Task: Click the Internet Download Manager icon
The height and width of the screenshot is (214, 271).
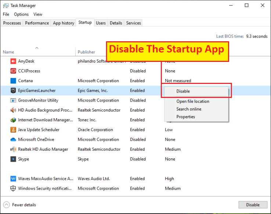Action: pyautogui.click(x=13, y=120)
